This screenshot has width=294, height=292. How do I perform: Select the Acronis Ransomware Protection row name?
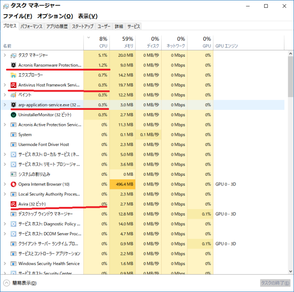point(50,65)
